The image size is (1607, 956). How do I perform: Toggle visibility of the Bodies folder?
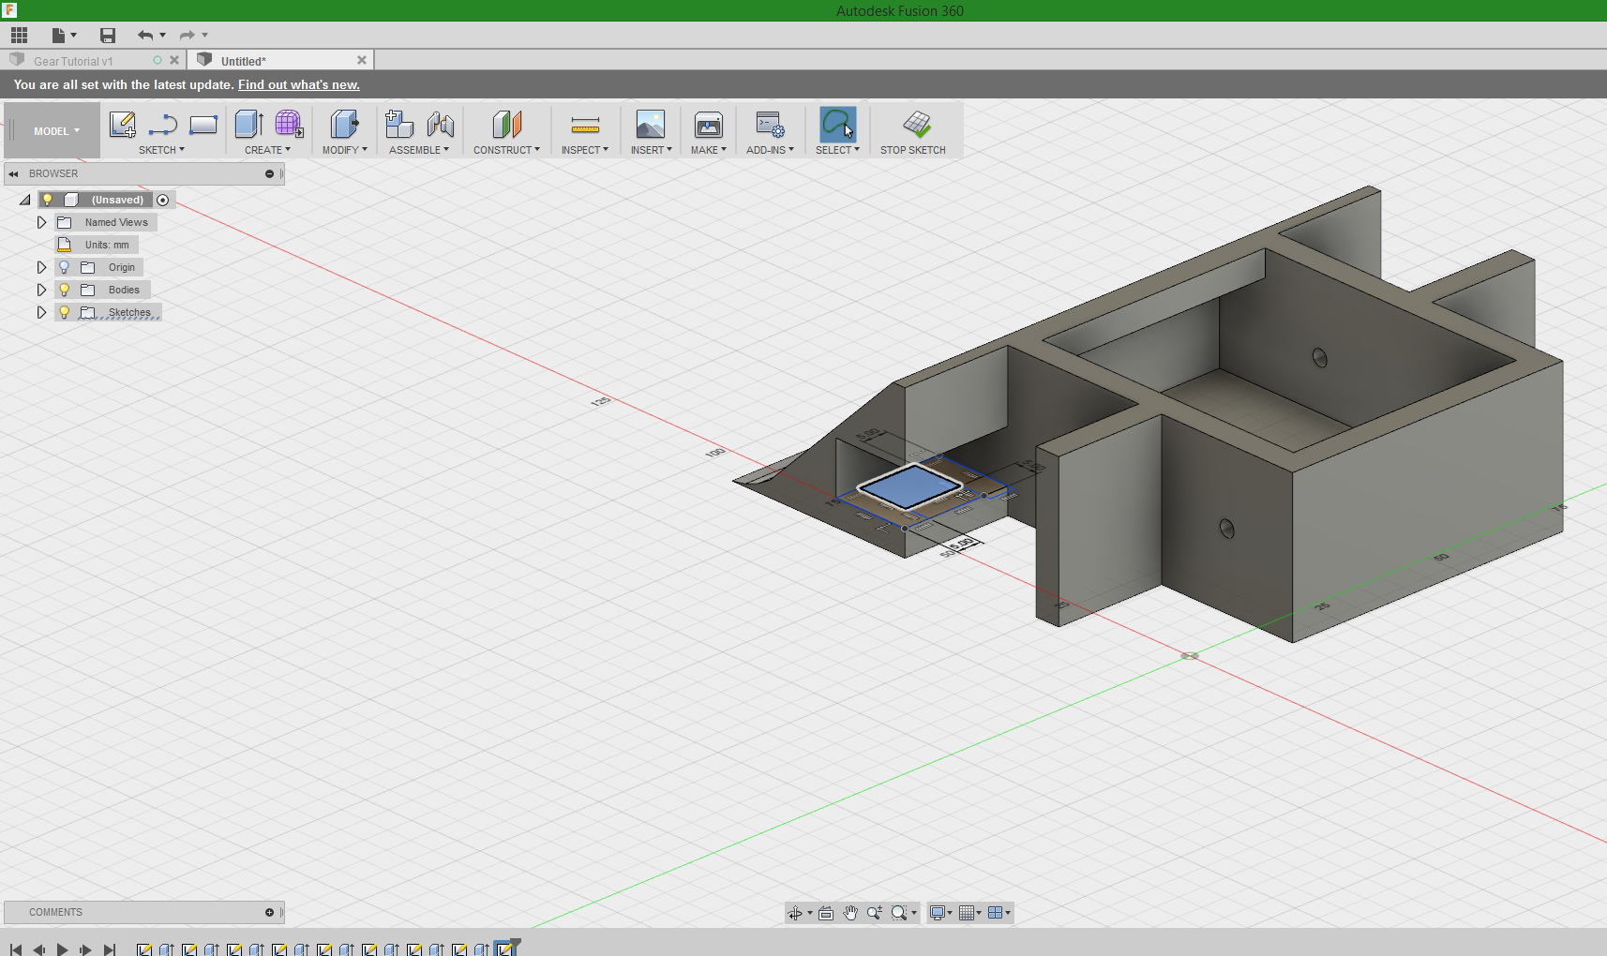[x=63, y=289]
